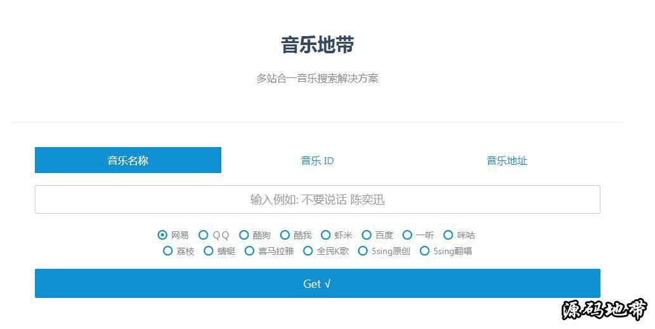The height and width of the screenshot is (329, 655).
Task: Pick the 蜻蜓 source option
Action: click(x=209, y=251)
